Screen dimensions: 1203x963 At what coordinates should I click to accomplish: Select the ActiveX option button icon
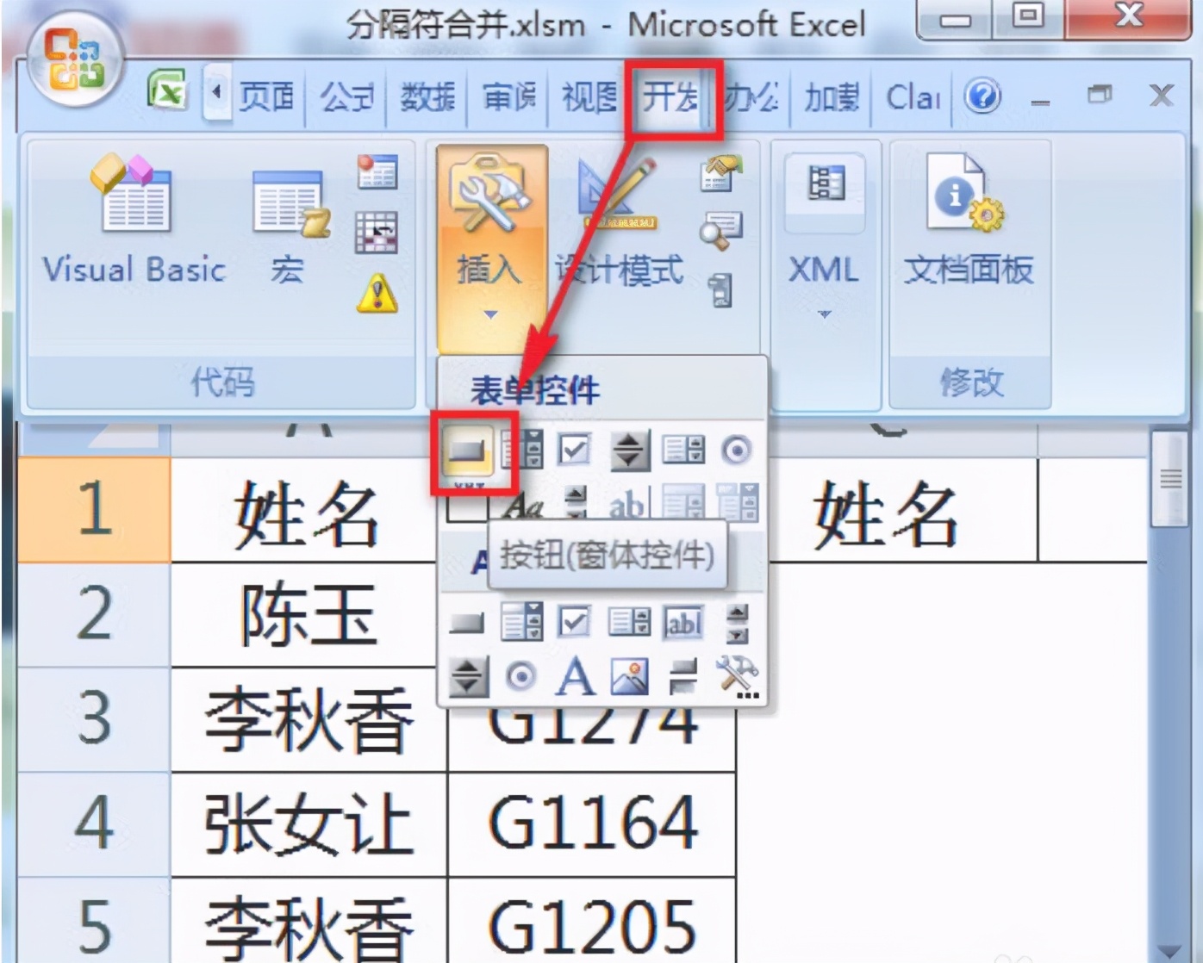(x=520, y=676)
